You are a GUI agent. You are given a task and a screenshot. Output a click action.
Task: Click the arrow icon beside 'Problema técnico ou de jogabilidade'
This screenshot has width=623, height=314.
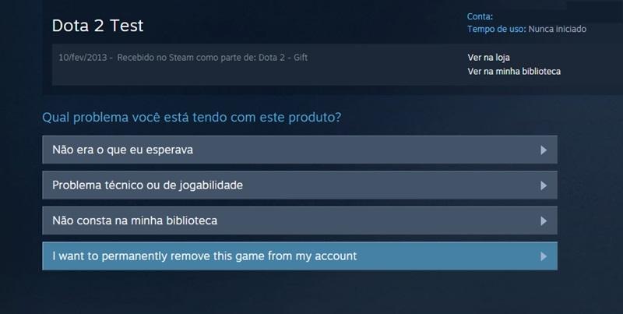coord(544,185)
